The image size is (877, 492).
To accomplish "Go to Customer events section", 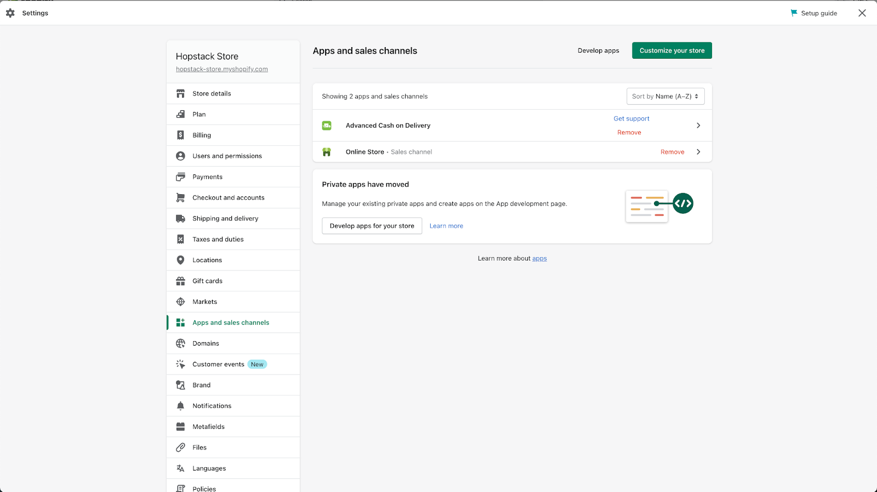I will tap(218, 364).
